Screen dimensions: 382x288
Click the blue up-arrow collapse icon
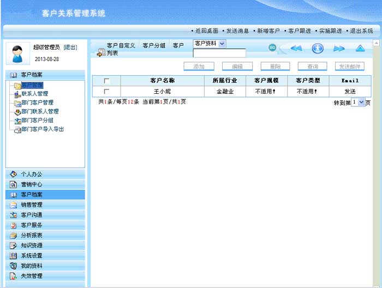[360, 49]
